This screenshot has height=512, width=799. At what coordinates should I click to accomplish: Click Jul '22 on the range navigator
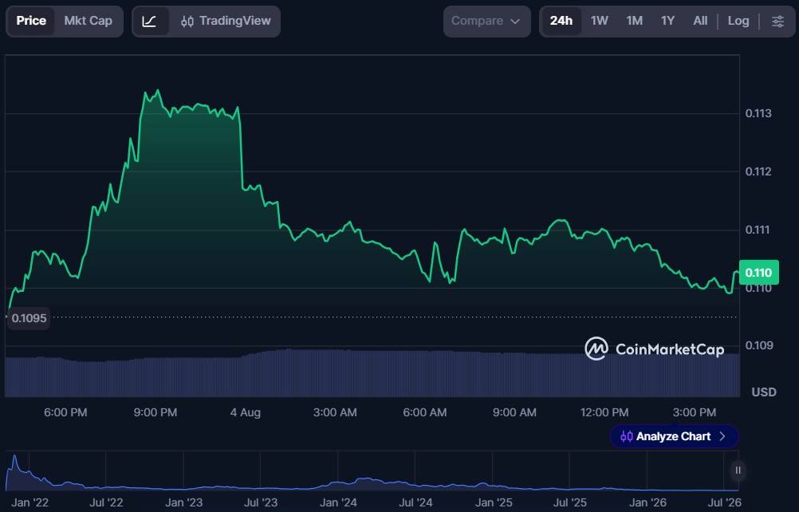[x=106, y=503]
